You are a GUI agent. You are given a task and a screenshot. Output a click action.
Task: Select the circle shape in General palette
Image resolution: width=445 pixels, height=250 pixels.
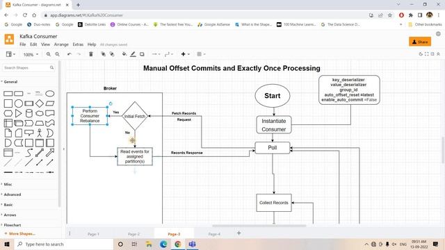(19, 103)
